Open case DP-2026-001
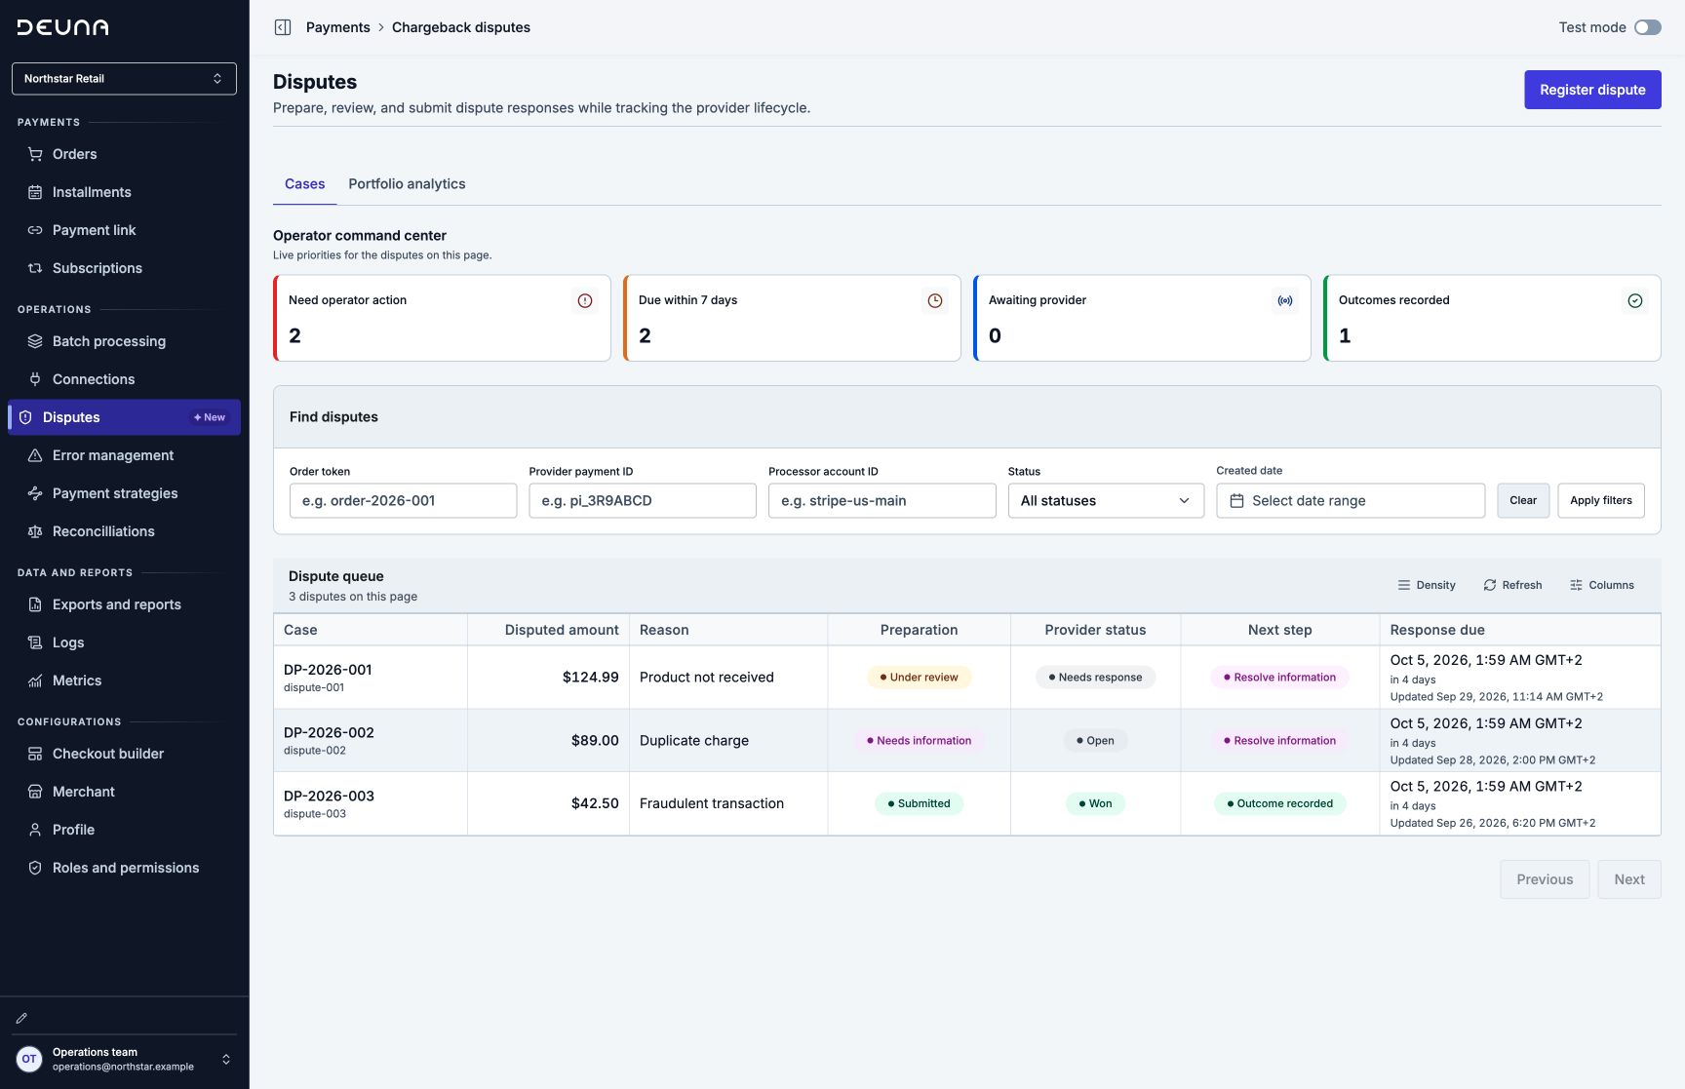Viewport: 1685px width, 1089px height. [x=328, y=670]
